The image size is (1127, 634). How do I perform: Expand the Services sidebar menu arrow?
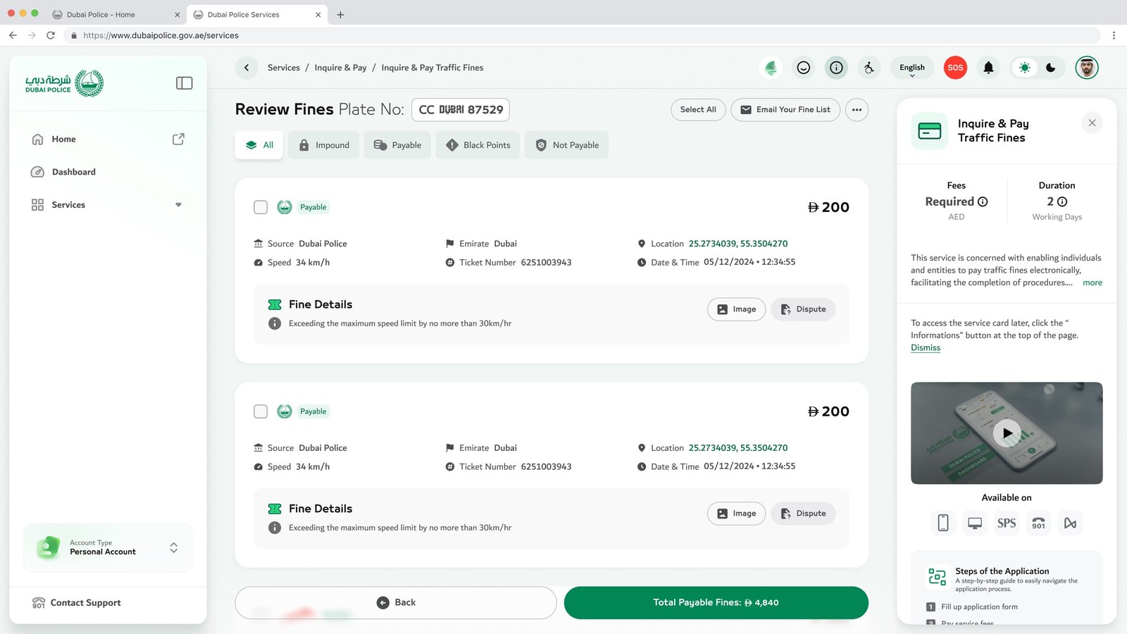point(178,205)
